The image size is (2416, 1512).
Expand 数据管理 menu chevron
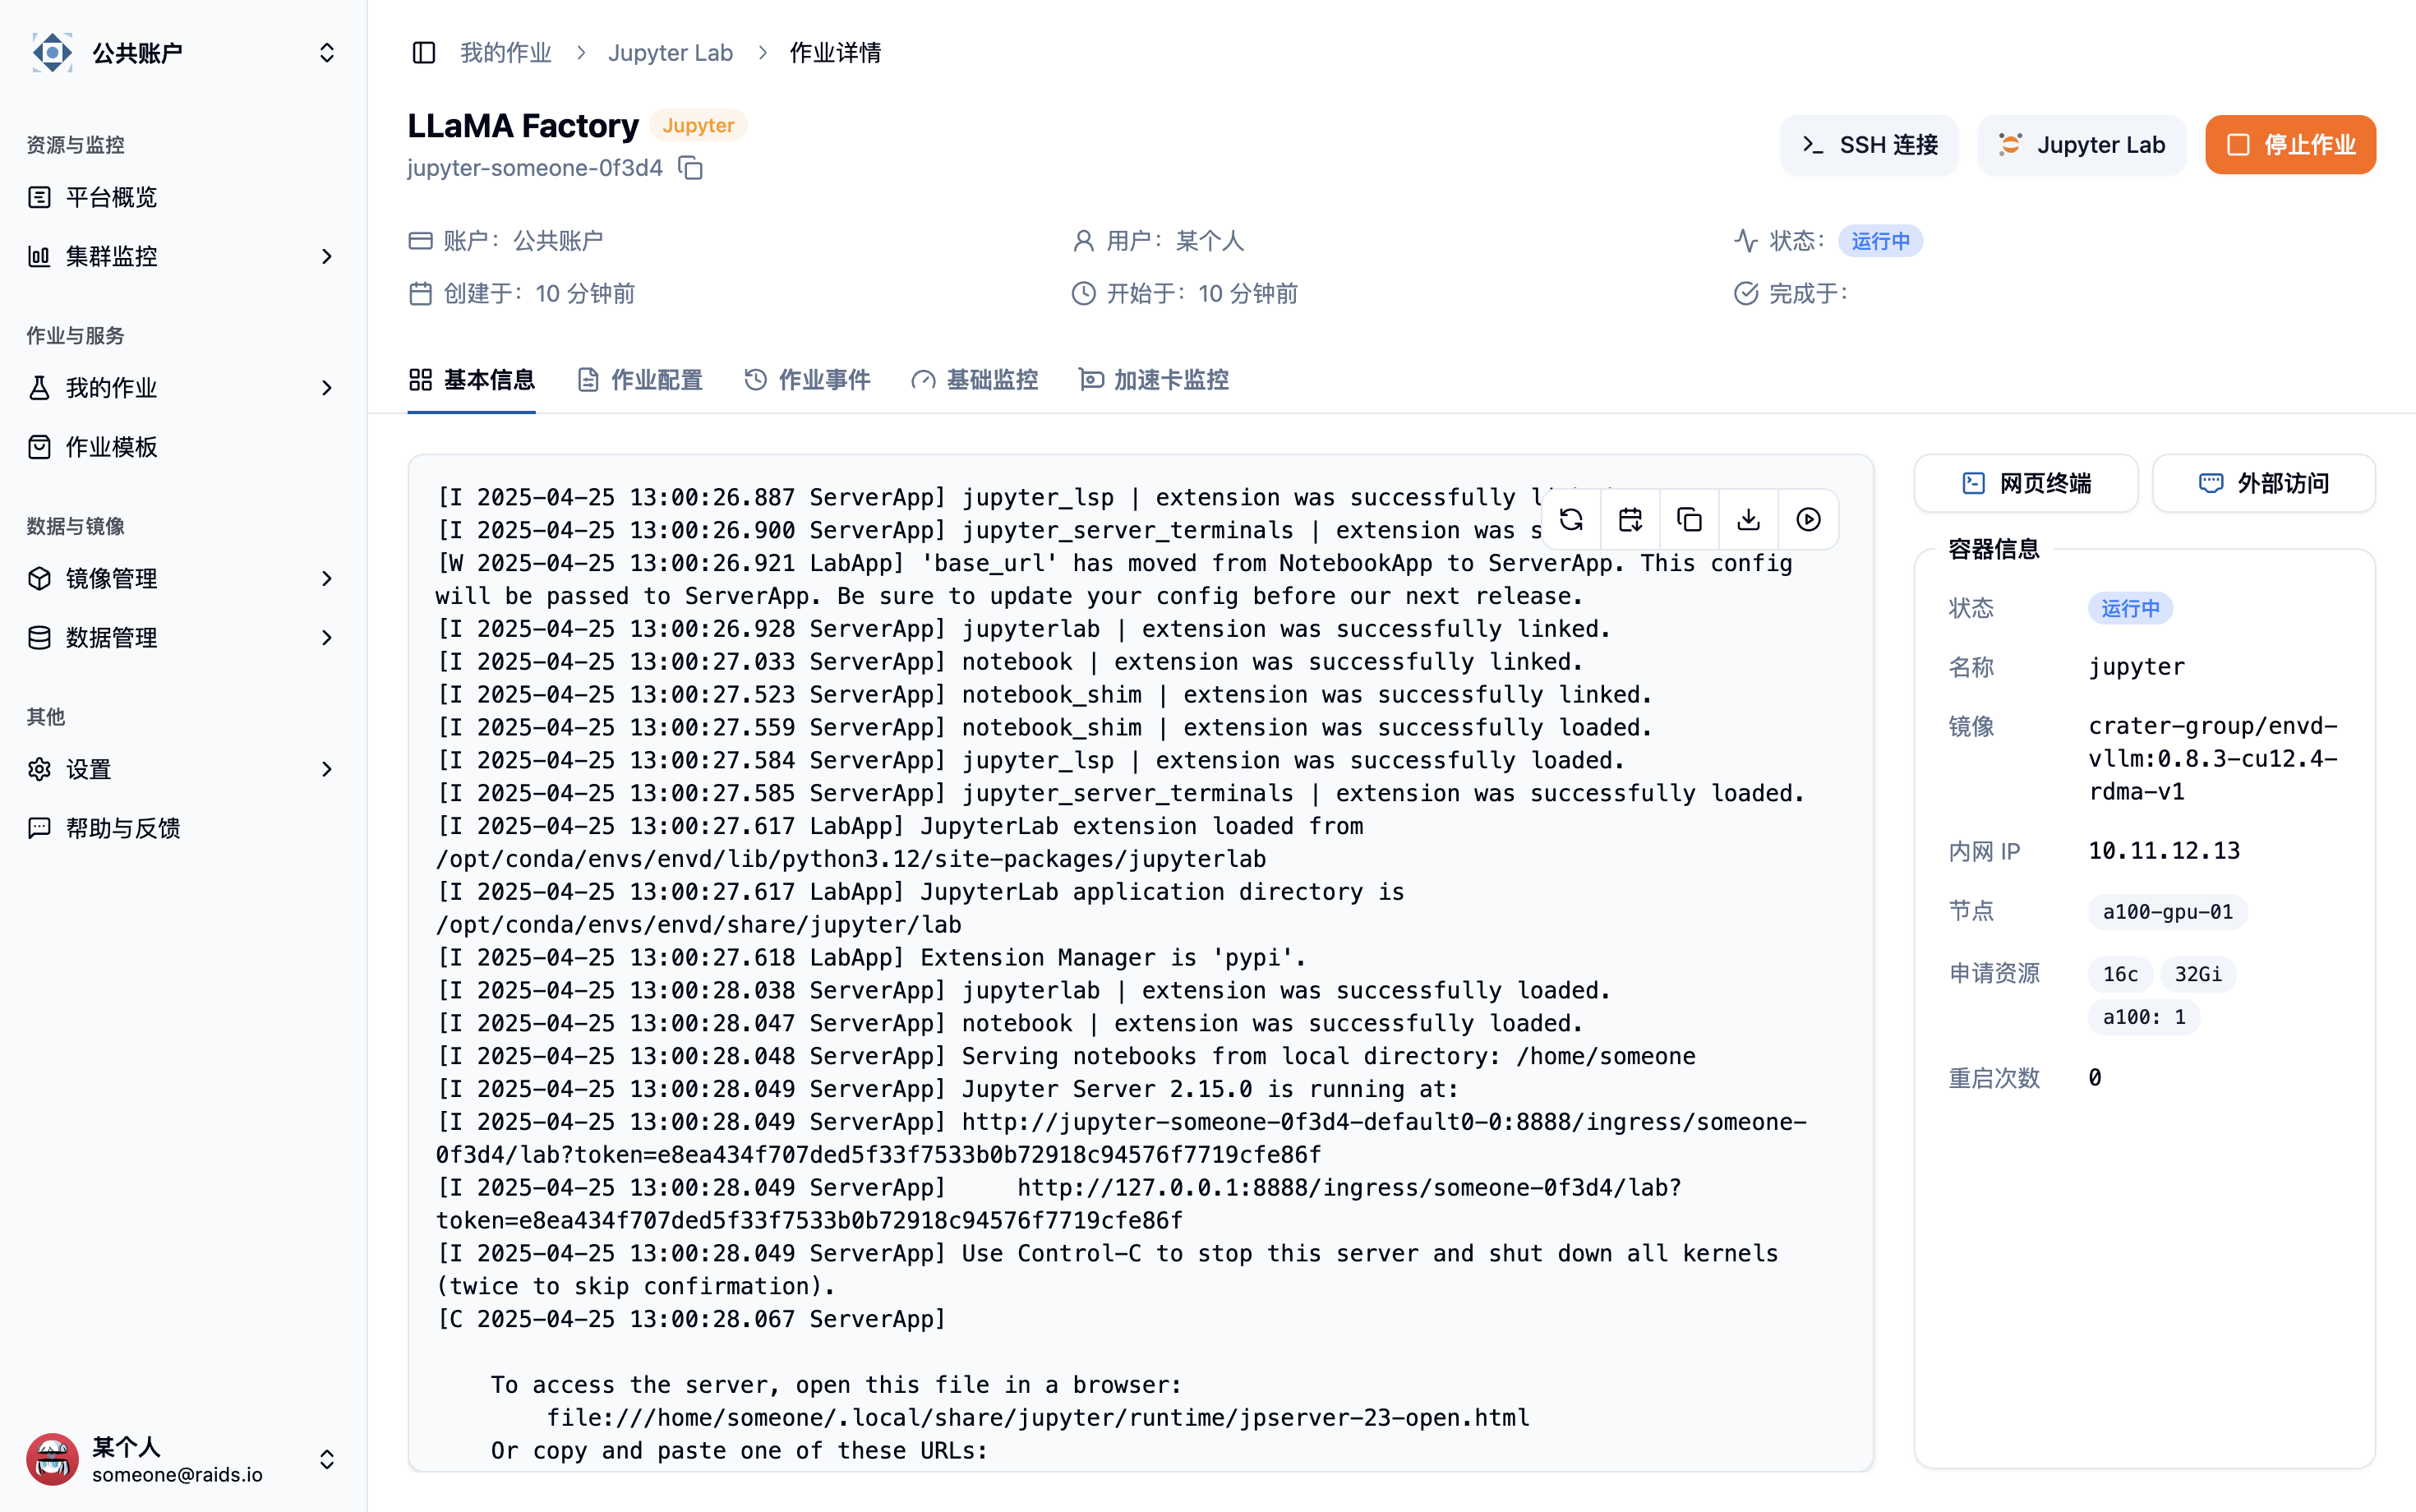click(327, 637)
